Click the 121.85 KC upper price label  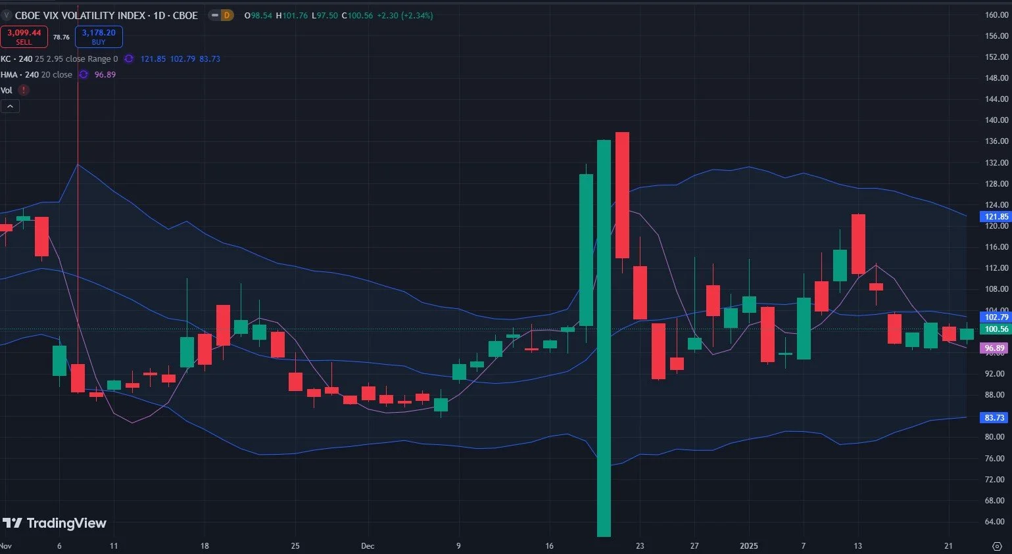pyautogui.click(x=996, y=217)
